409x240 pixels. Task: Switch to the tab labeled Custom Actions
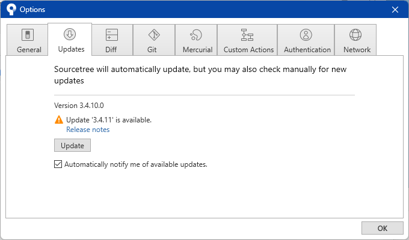point(248,50)
